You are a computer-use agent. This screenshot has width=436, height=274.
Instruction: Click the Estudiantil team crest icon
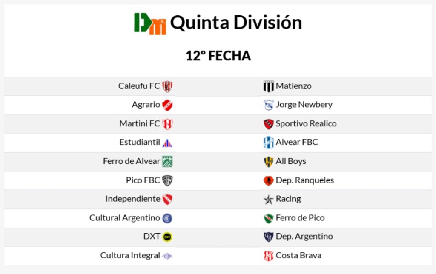pos(167,143)
